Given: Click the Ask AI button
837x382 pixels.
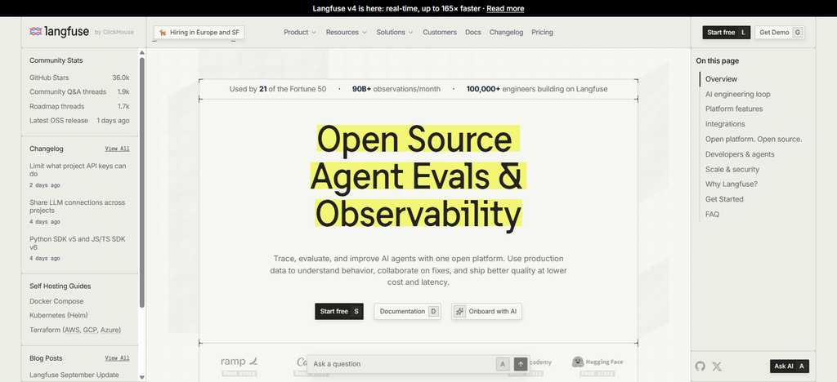Looking at the screenshot, I should [x=790, y=366].
